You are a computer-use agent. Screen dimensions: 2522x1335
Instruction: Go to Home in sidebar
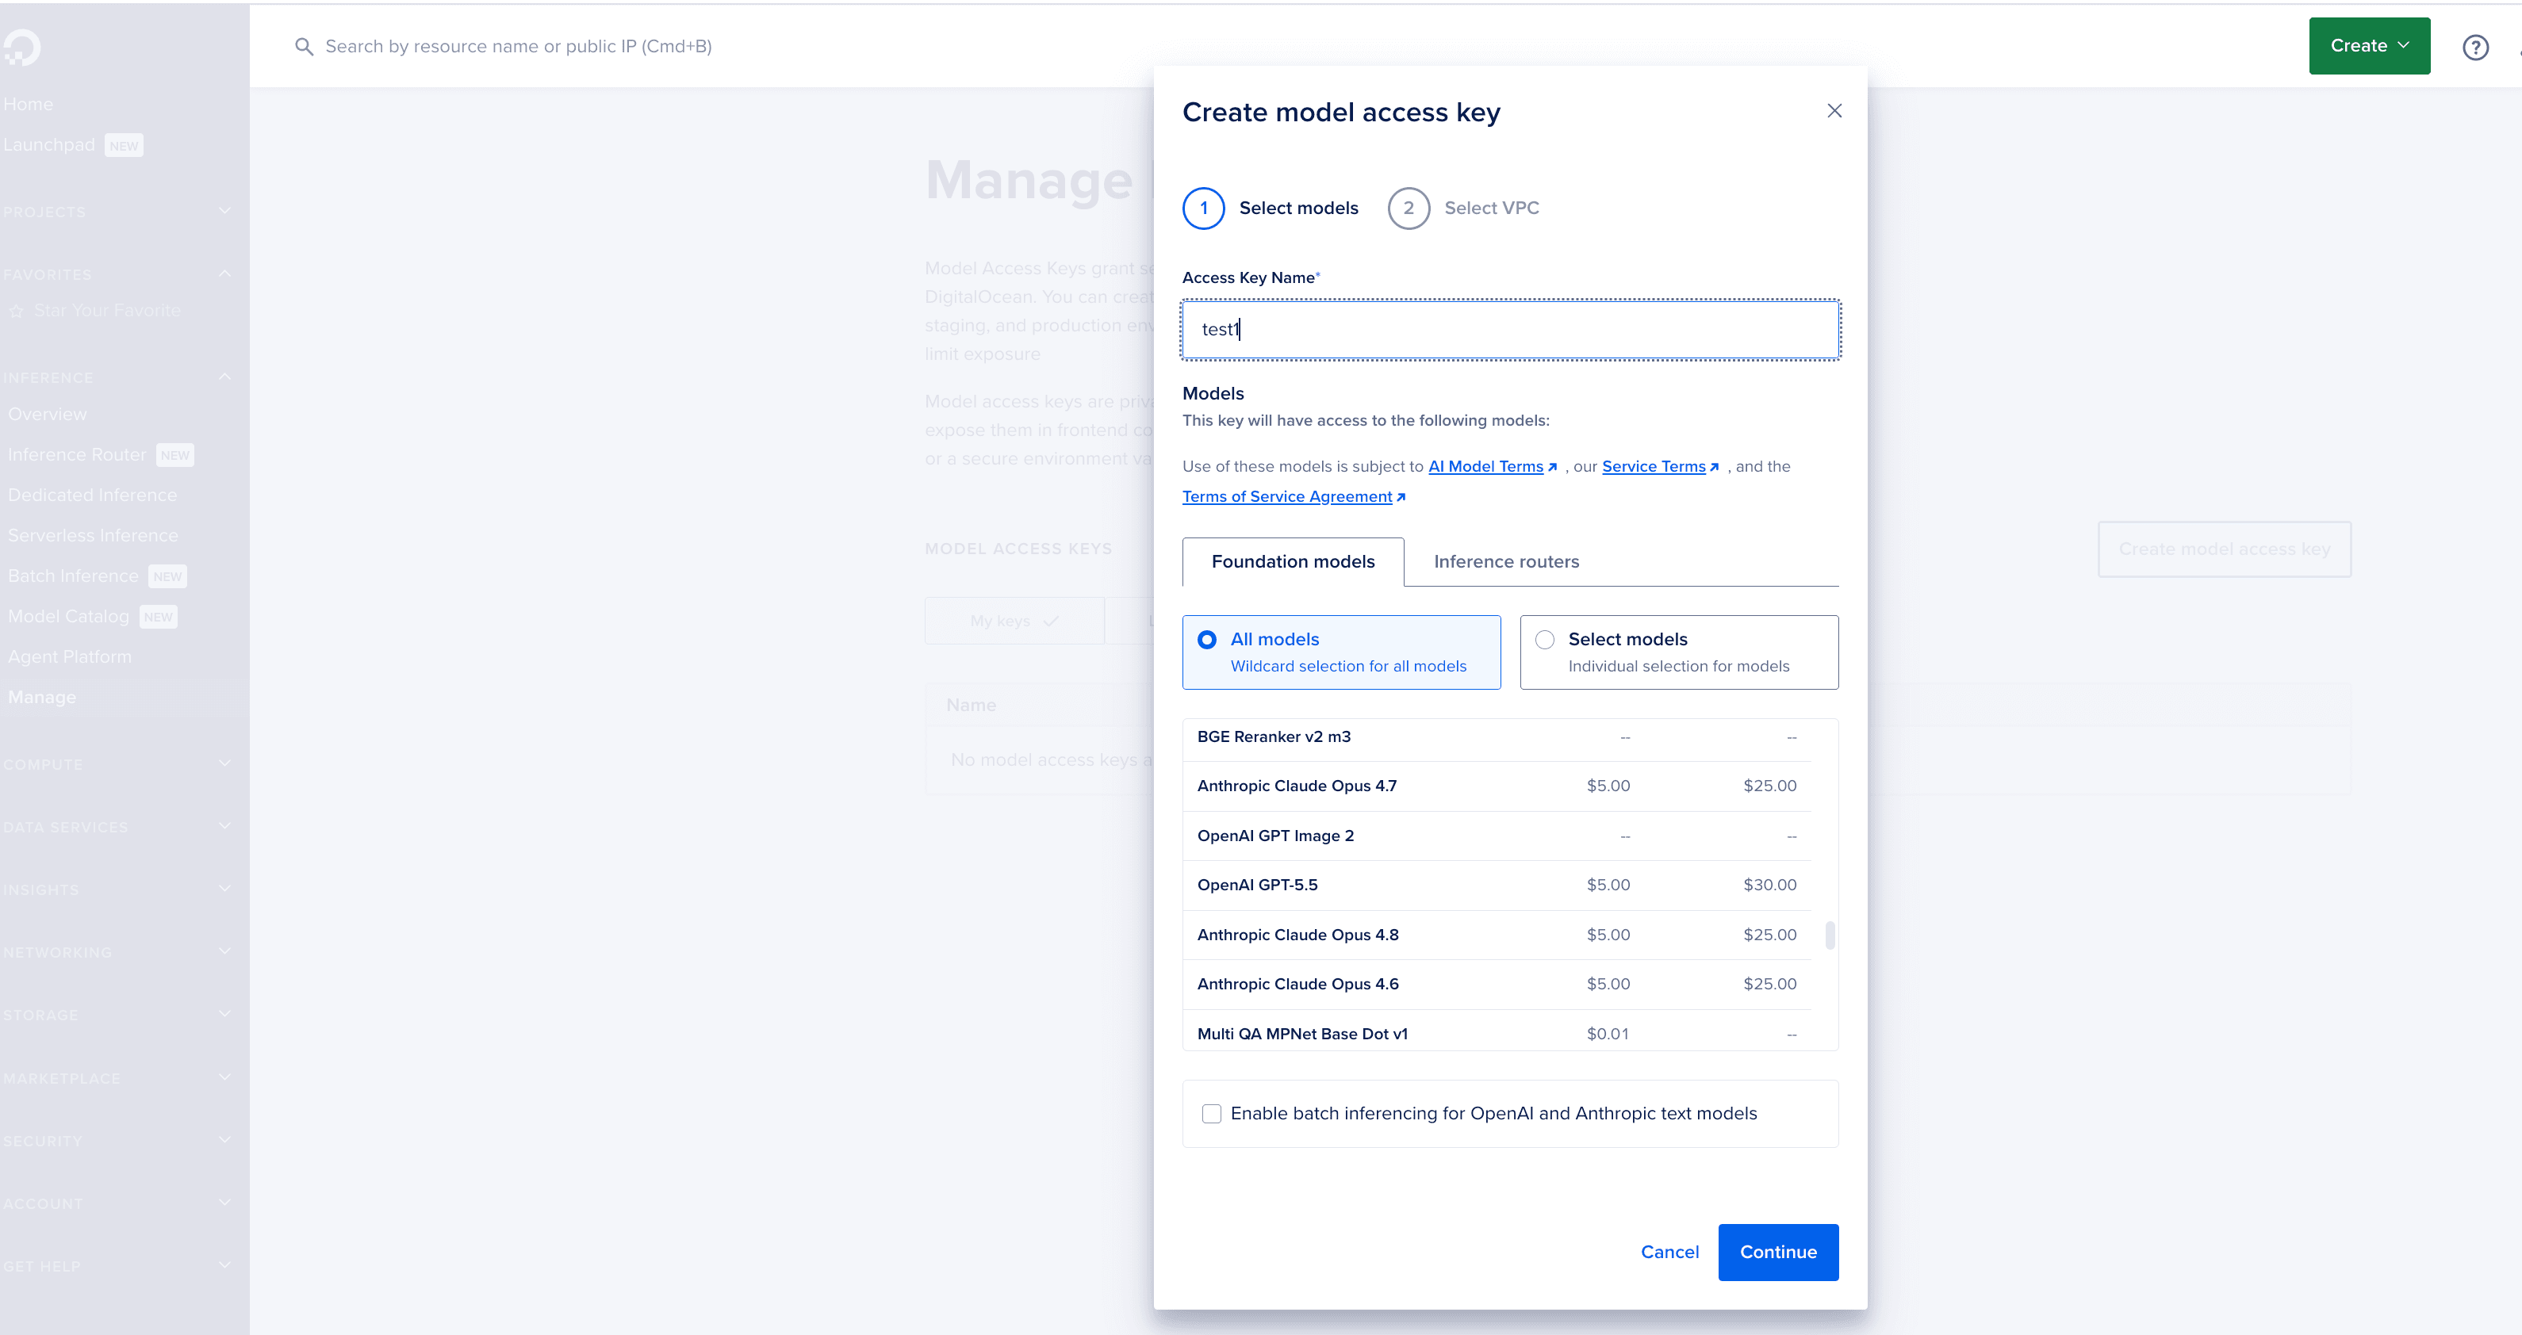[28, 104]
